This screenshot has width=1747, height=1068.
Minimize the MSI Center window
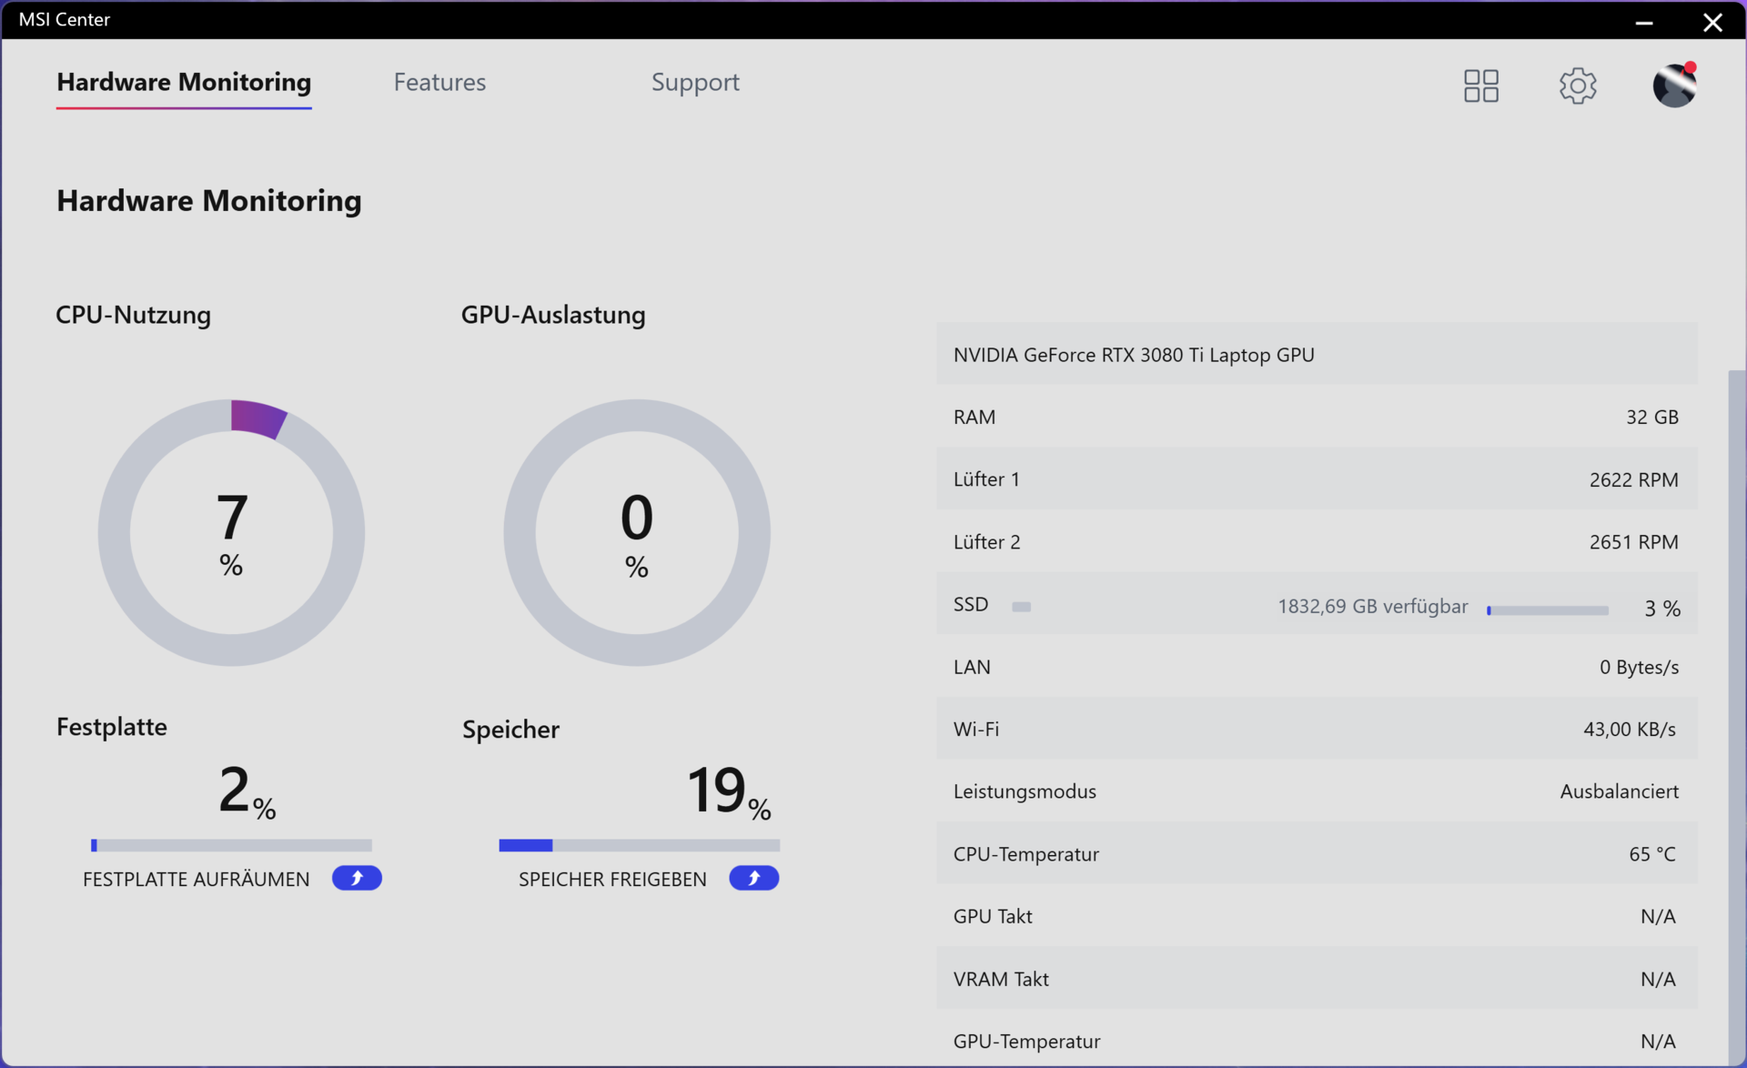[x=1643, y=22]
